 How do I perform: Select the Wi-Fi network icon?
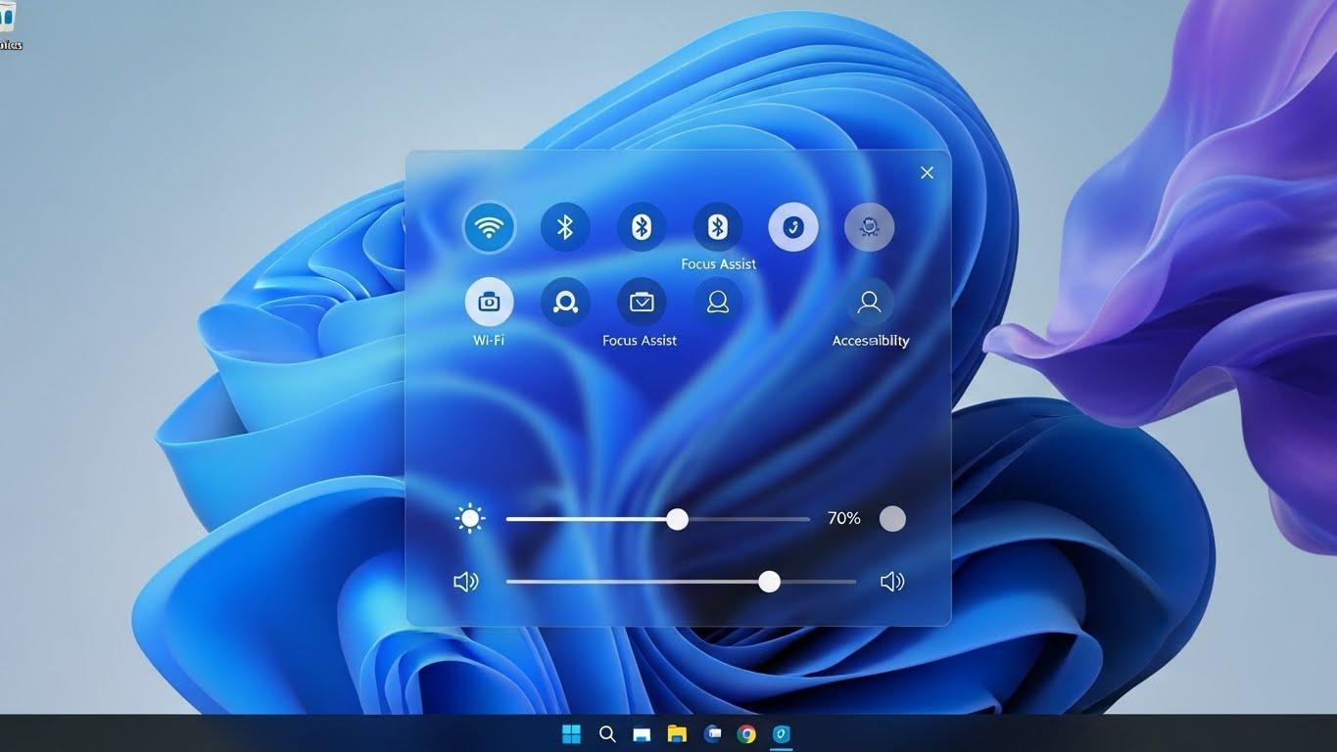point(489,227)
